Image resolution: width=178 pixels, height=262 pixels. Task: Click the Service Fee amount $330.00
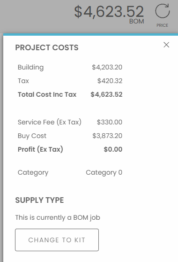click(x=110, y=122)
